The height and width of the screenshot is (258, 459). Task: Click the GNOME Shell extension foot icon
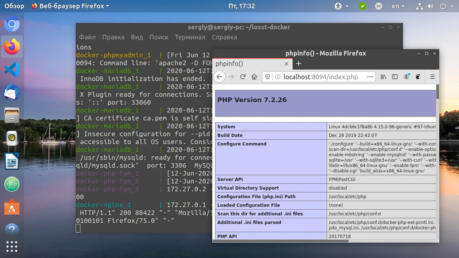(x=418, y=77)
